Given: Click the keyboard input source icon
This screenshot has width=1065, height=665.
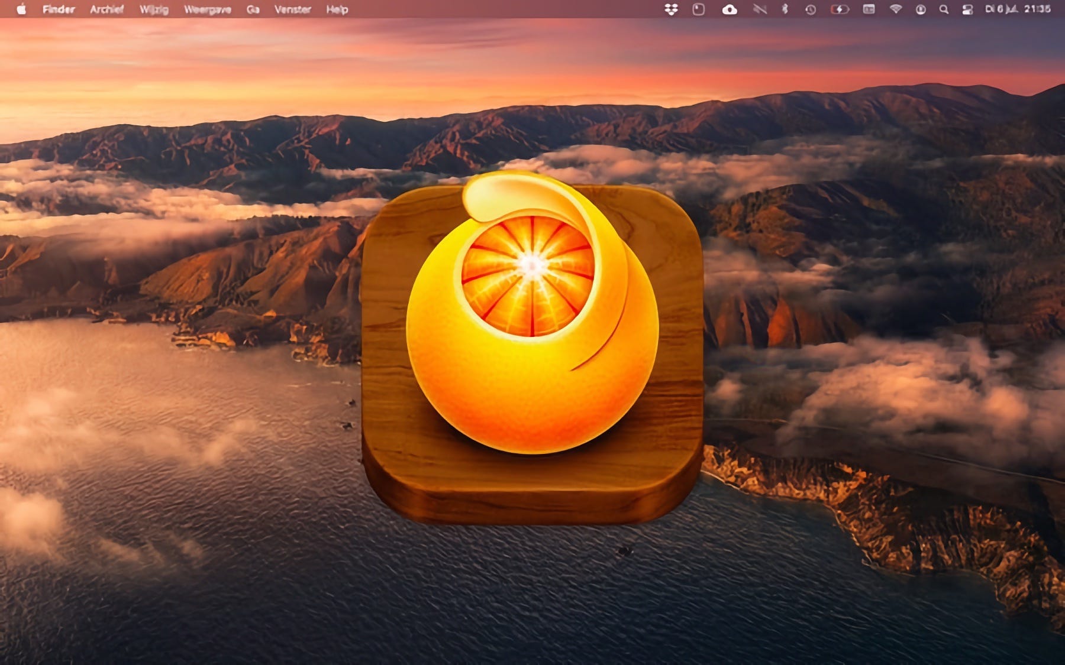Looking at the screenshot, I should tap(869, 9).
